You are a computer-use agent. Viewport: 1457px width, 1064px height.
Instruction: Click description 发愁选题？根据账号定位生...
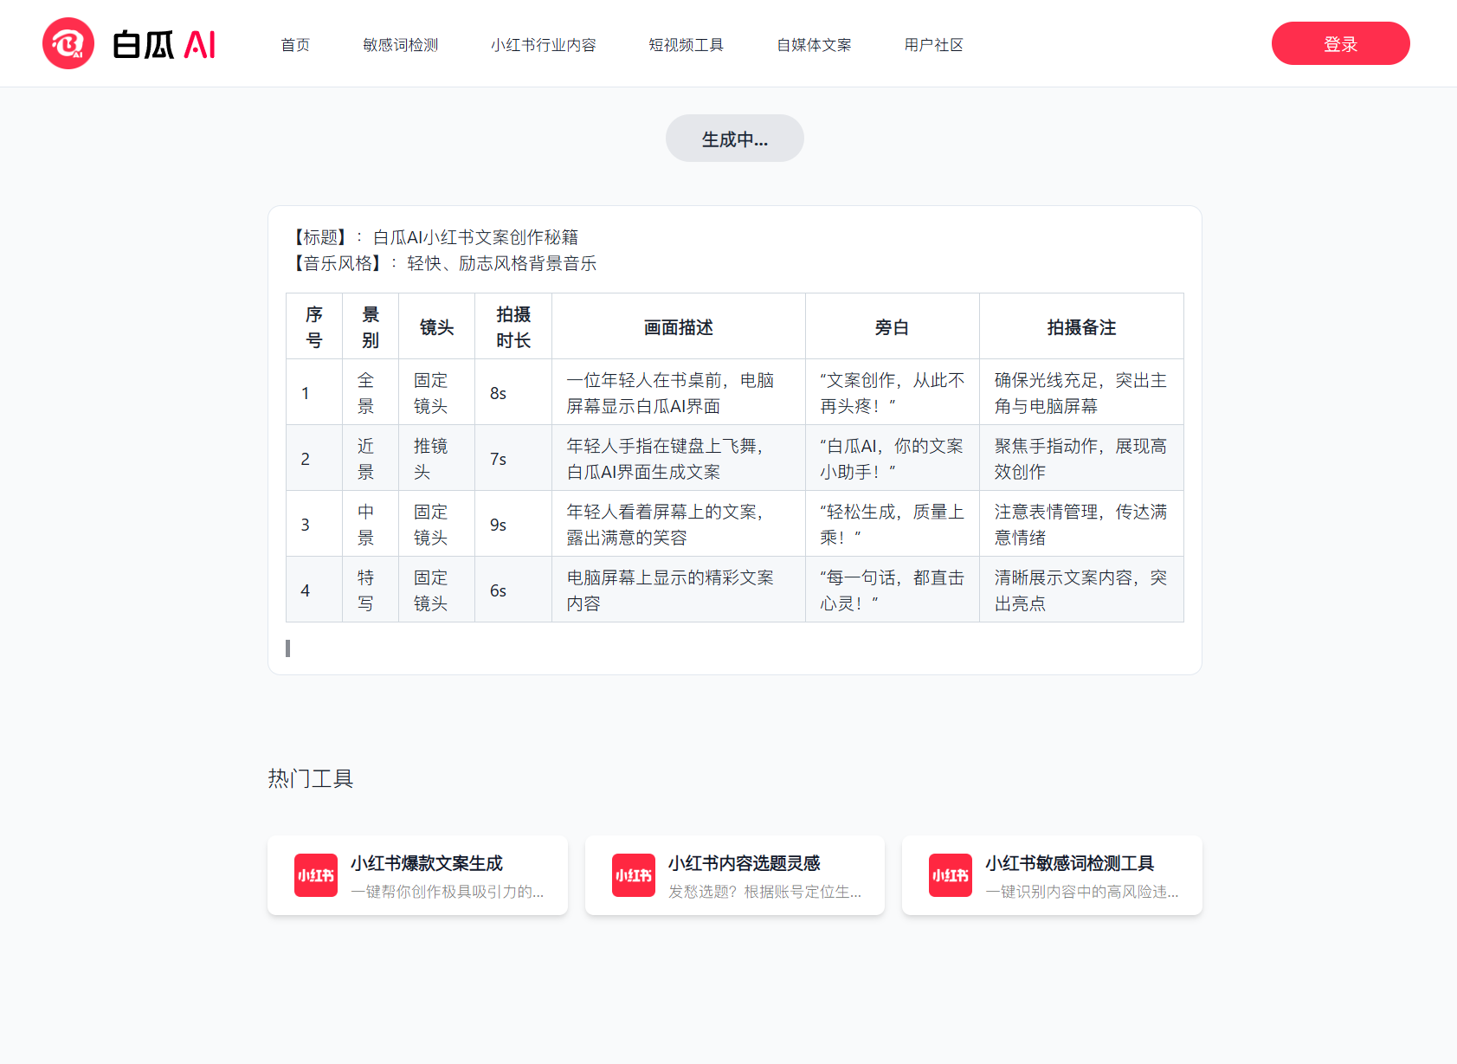[765, 892]
